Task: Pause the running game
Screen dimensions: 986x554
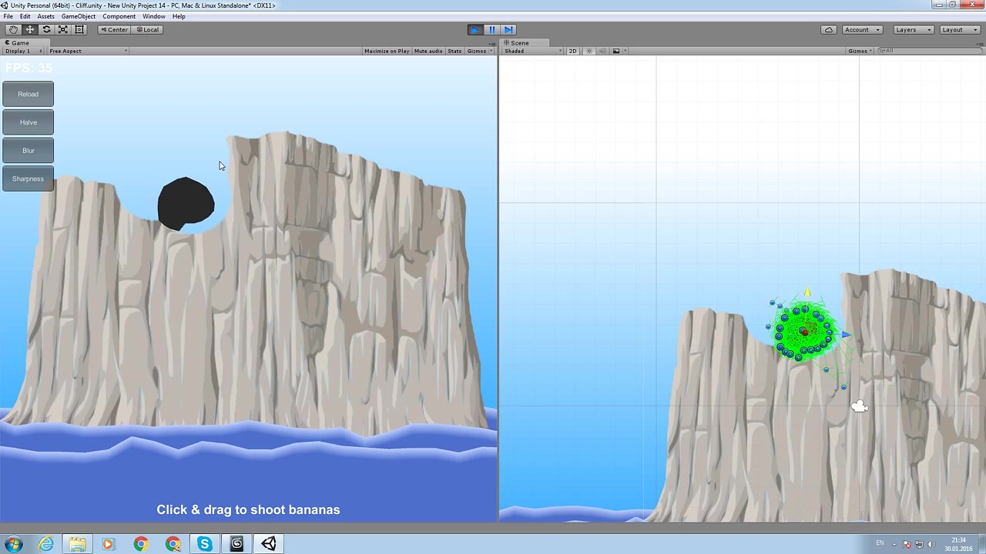Action: point(491,29)
